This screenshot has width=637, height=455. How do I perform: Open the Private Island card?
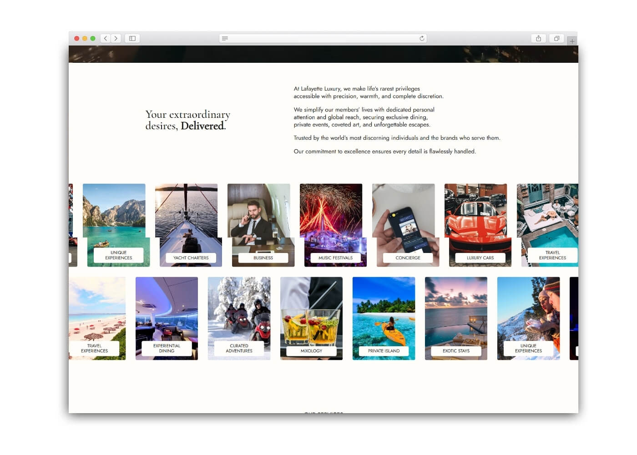(384, 318)
